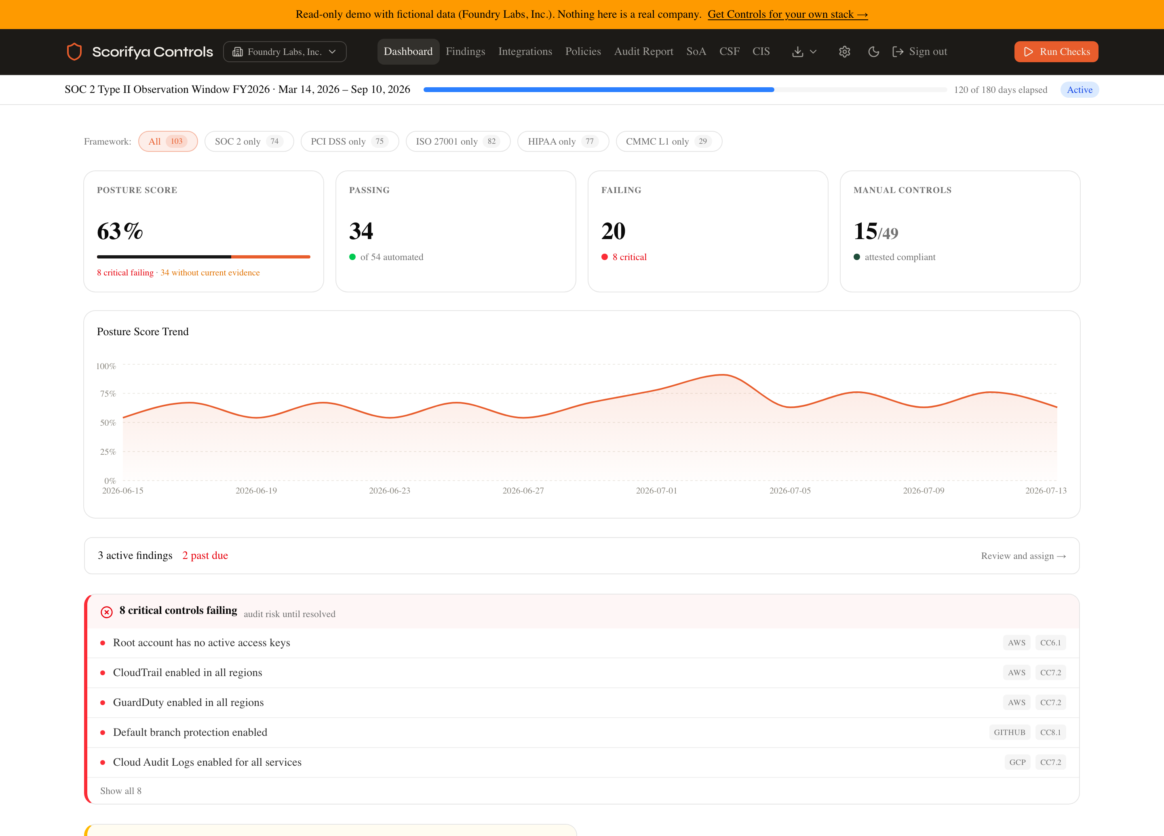Open the Posture Score card
Screen dimensions: 1164x836
pyautogui.click(x=204, y=231)
